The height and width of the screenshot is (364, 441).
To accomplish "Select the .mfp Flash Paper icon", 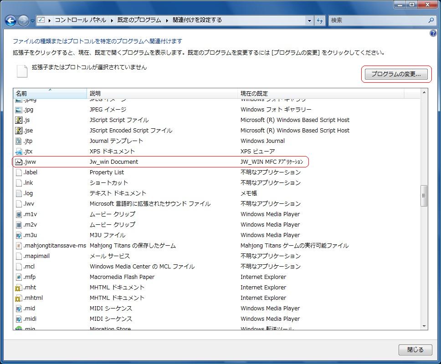I will [x=19, y=277].
